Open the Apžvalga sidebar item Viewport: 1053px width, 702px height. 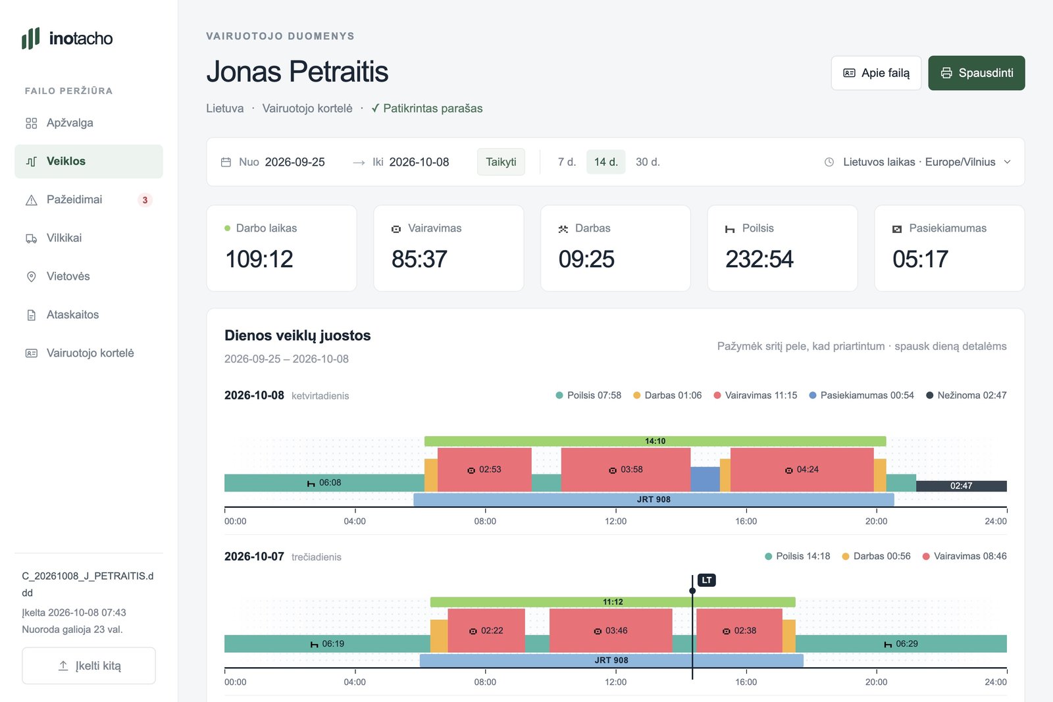click(89, 123)
